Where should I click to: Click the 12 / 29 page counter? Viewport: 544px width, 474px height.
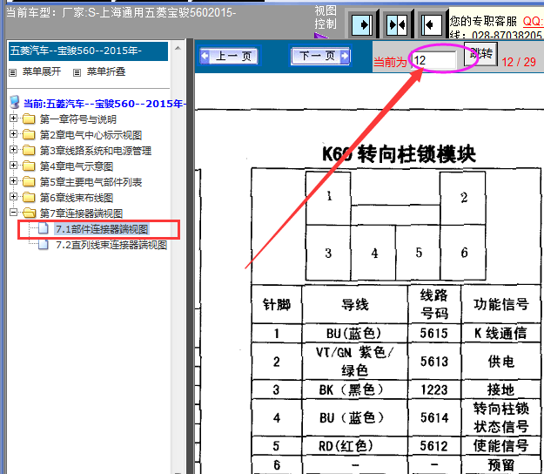(x=519, y=62)
